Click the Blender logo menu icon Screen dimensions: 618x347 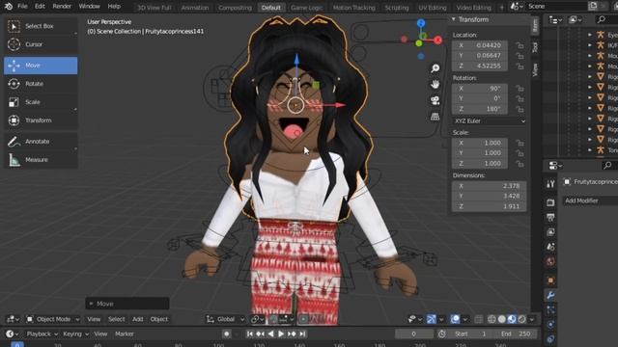(9, 7)
